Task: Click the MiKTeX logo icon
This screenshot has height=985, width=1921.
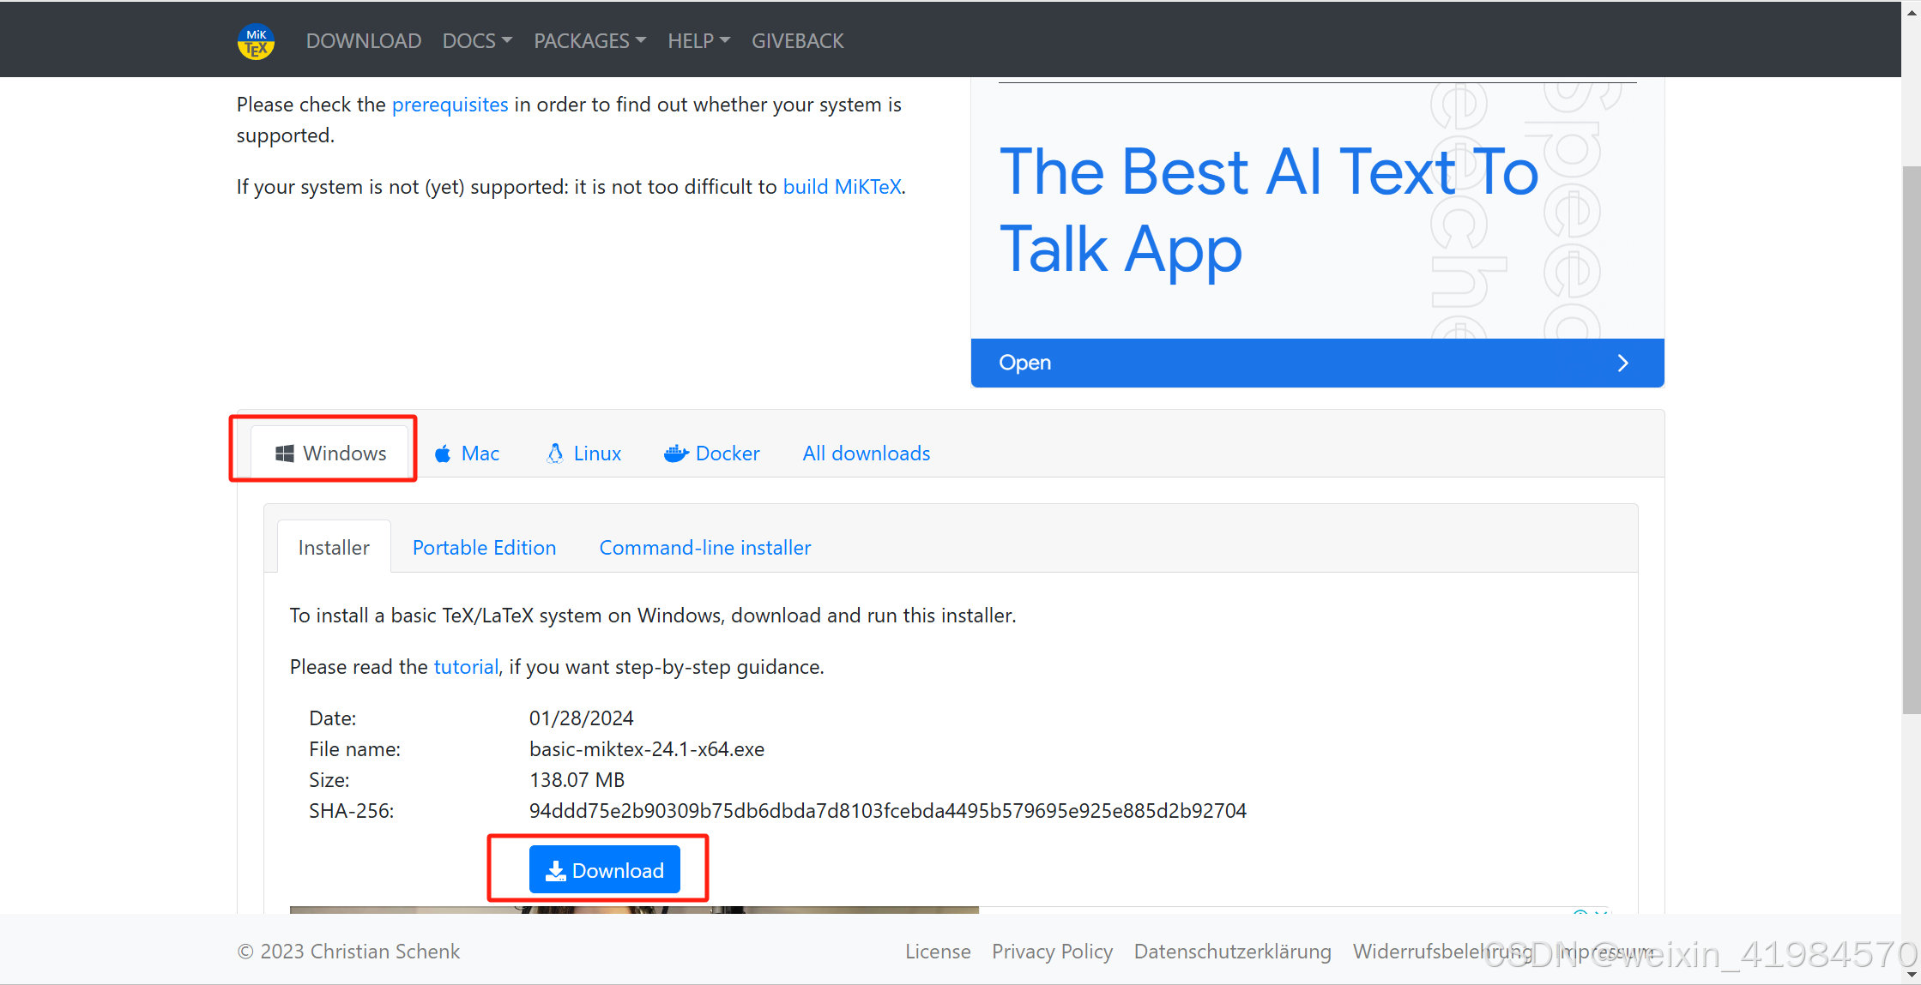Action: pos(256,40)
